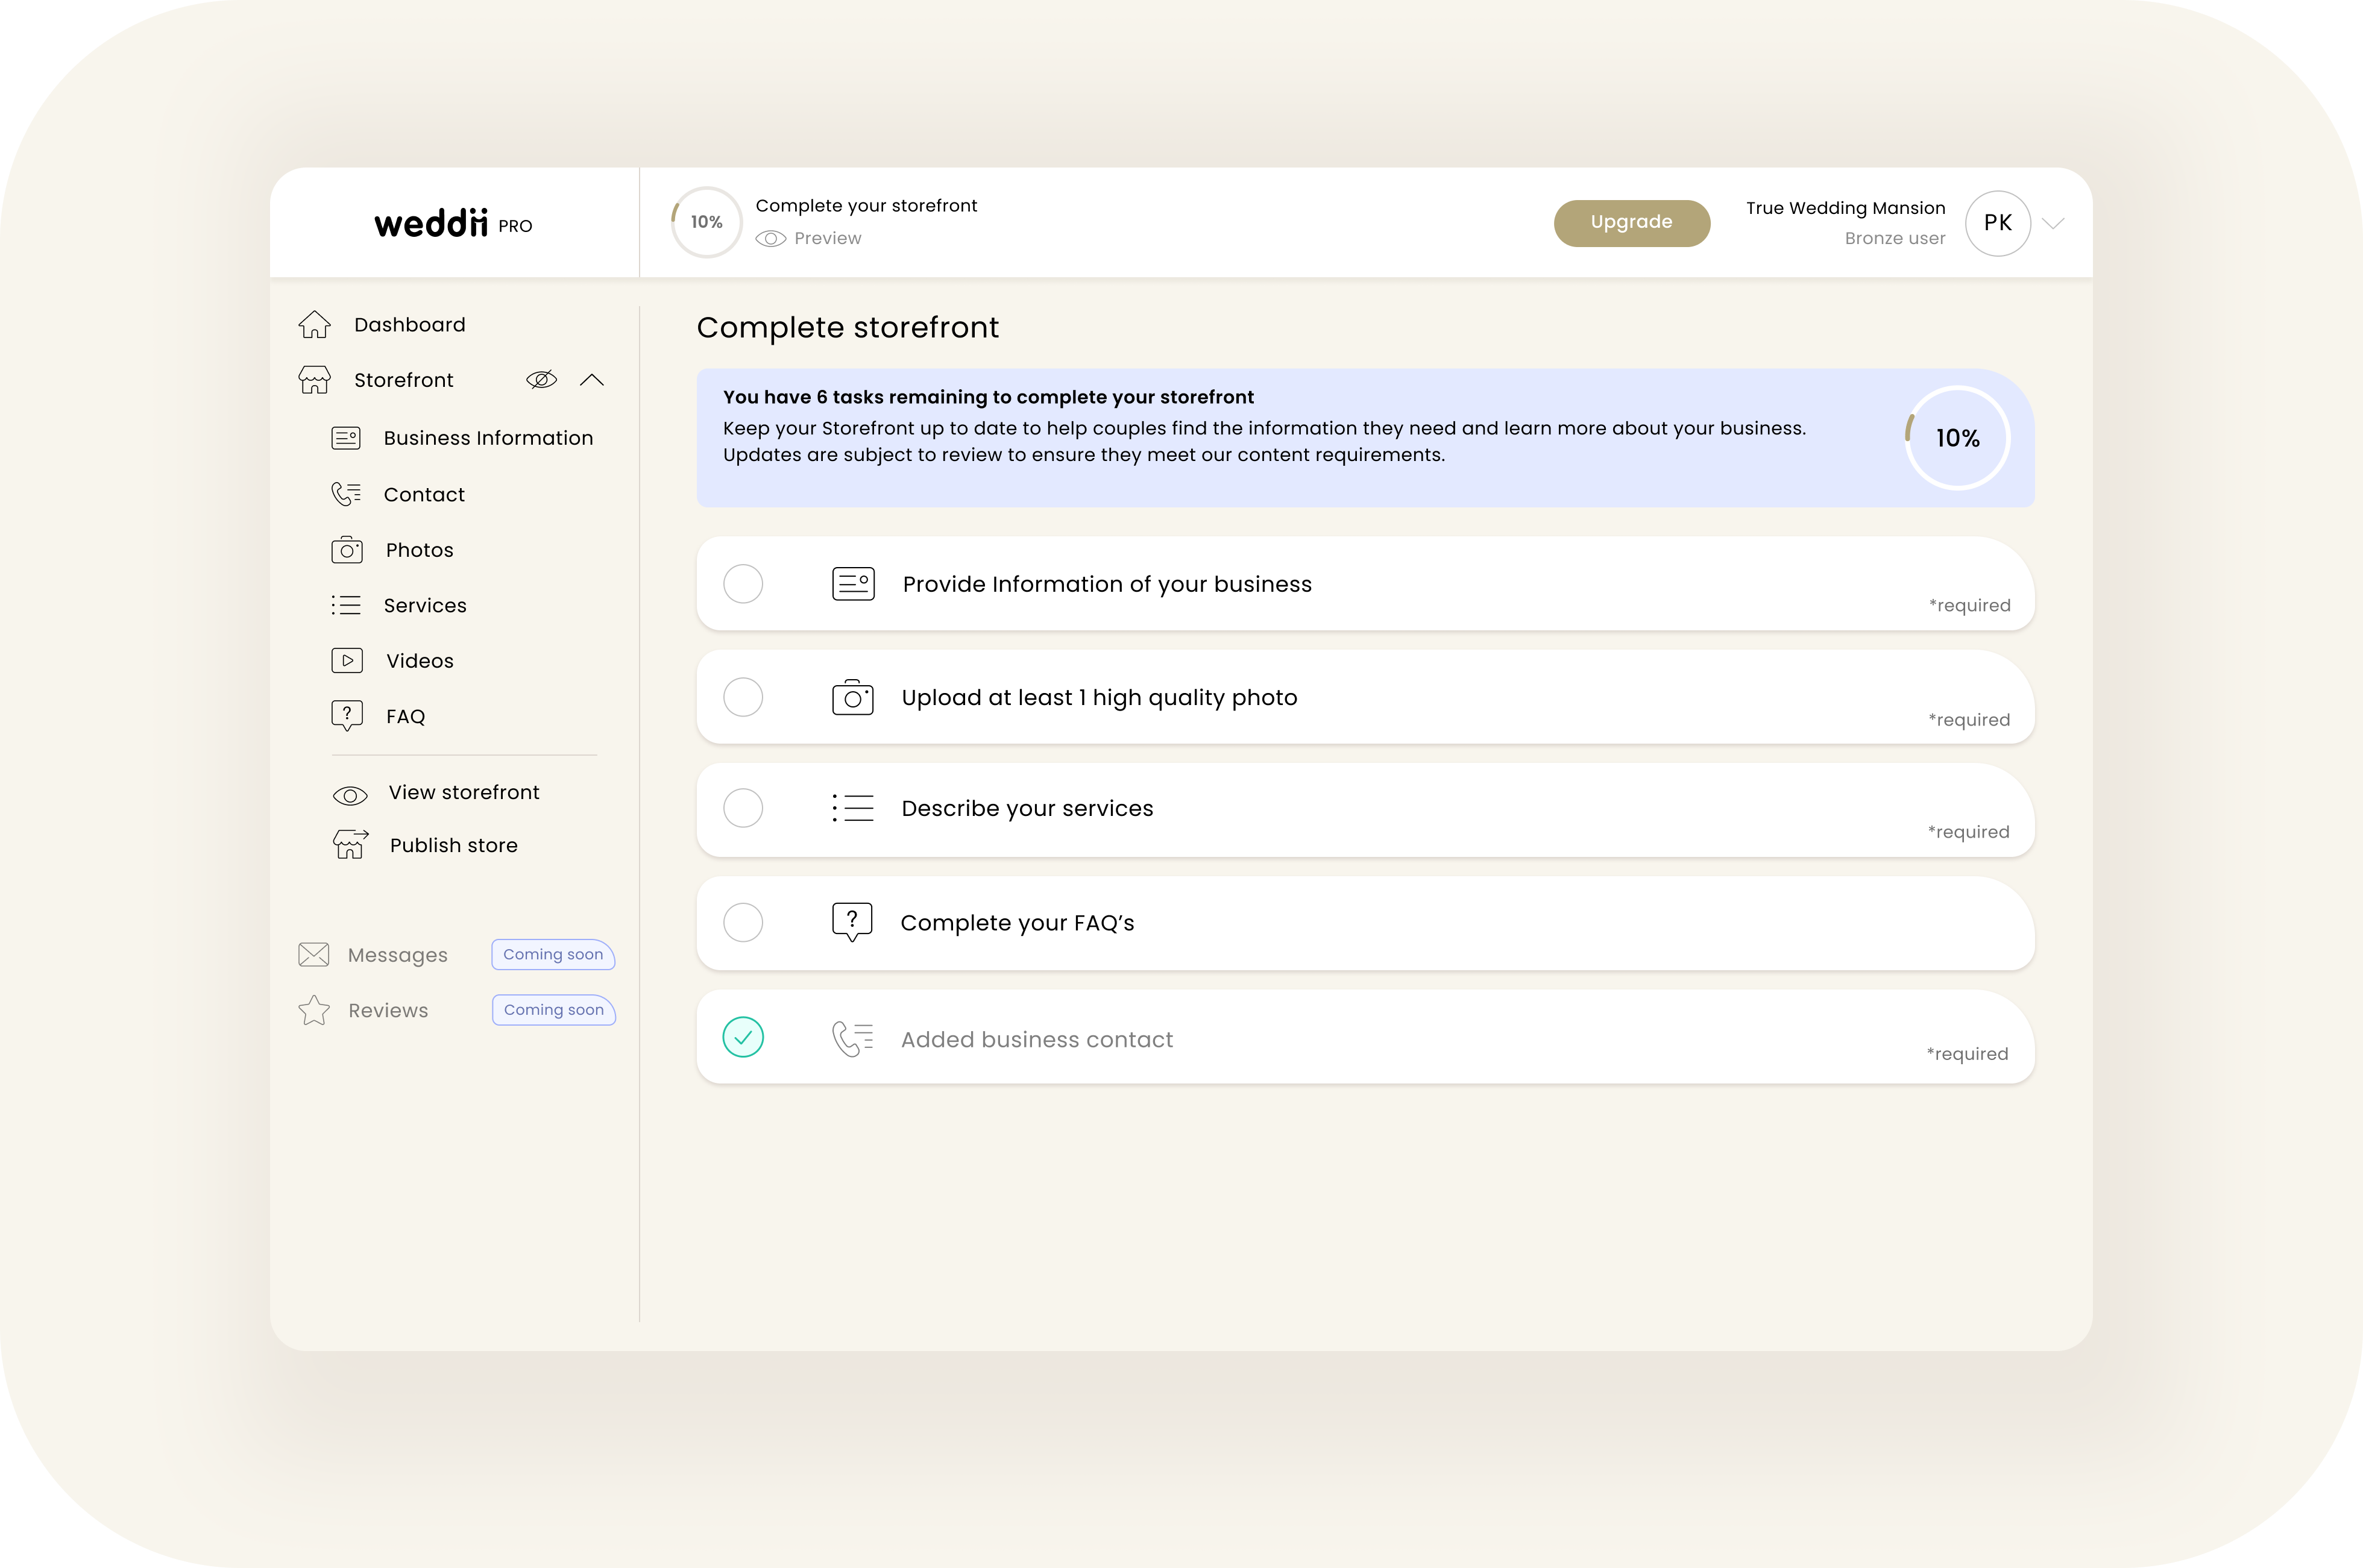
Task: Click the Upgrade button
Action: point(1631,222)
